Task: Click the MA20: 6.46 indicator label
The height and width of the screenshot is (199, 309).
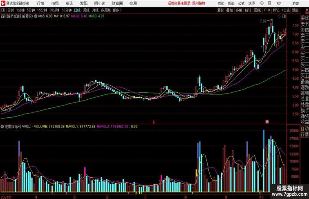Action: point(79,16)
